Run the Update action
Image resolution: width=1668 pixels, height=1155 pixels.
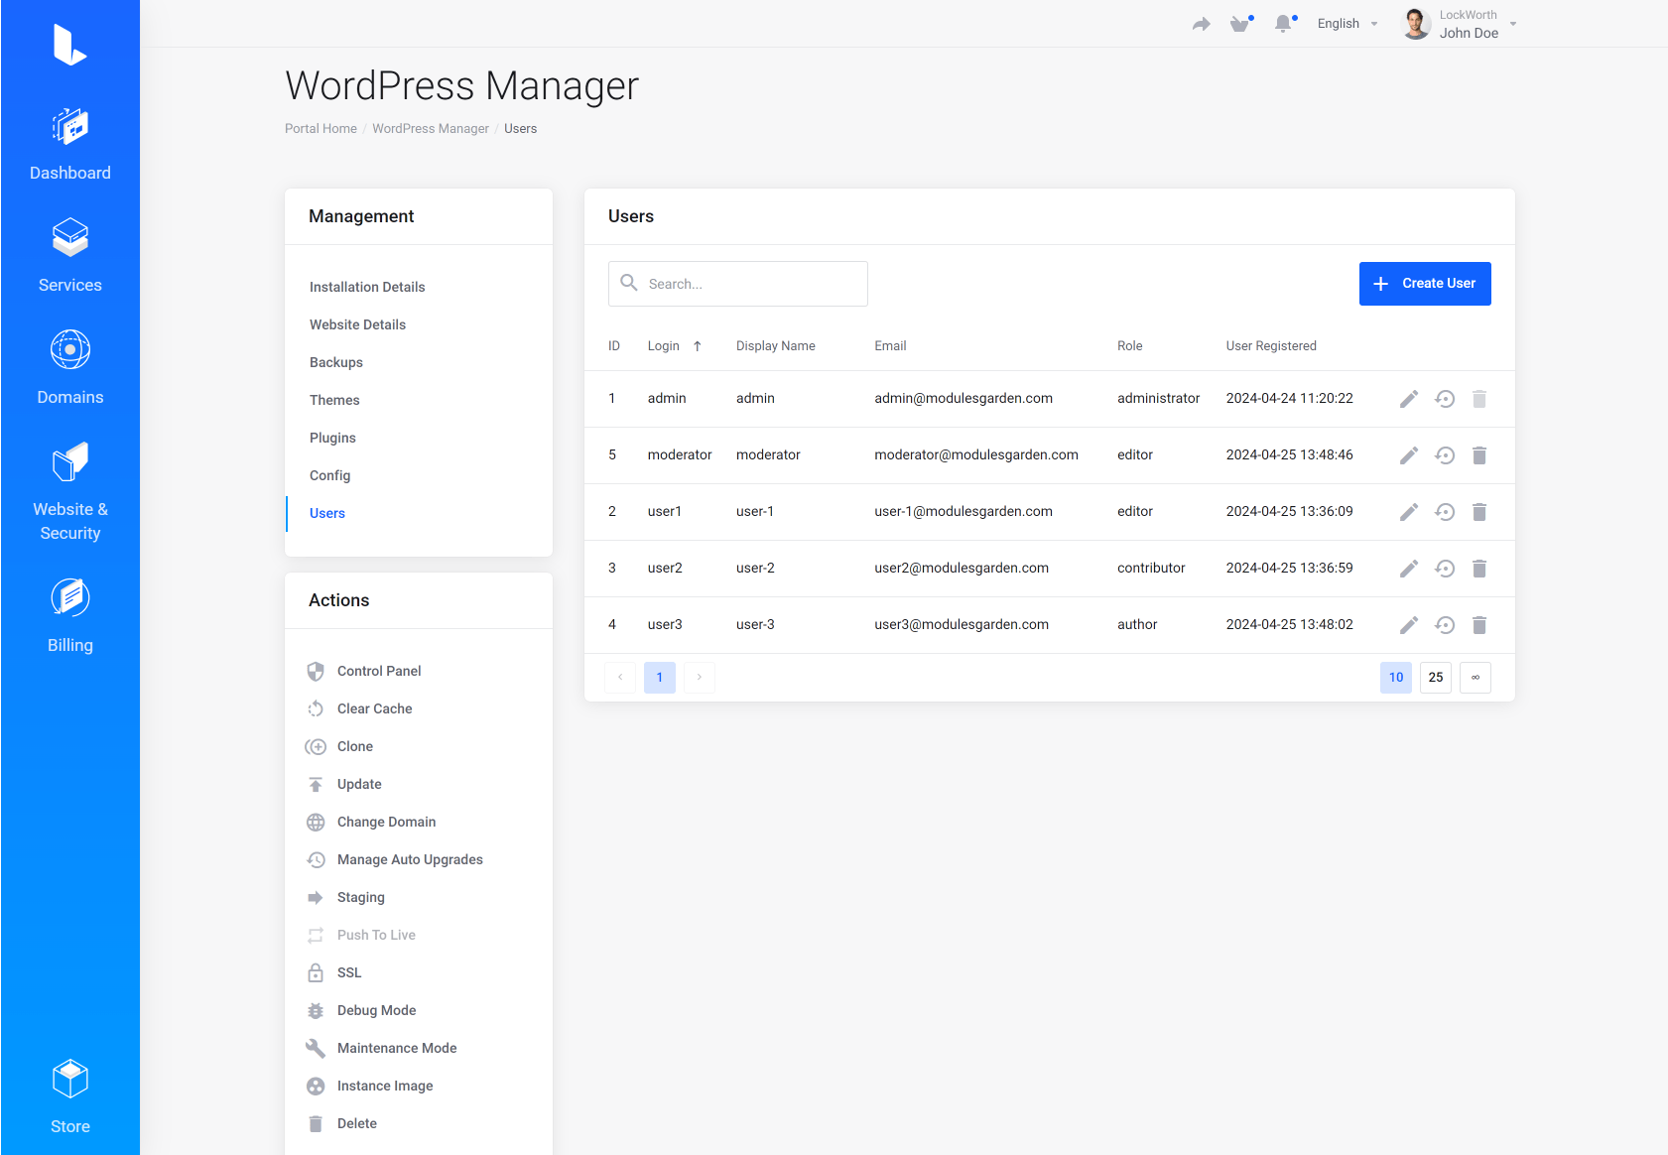point(343,785)
